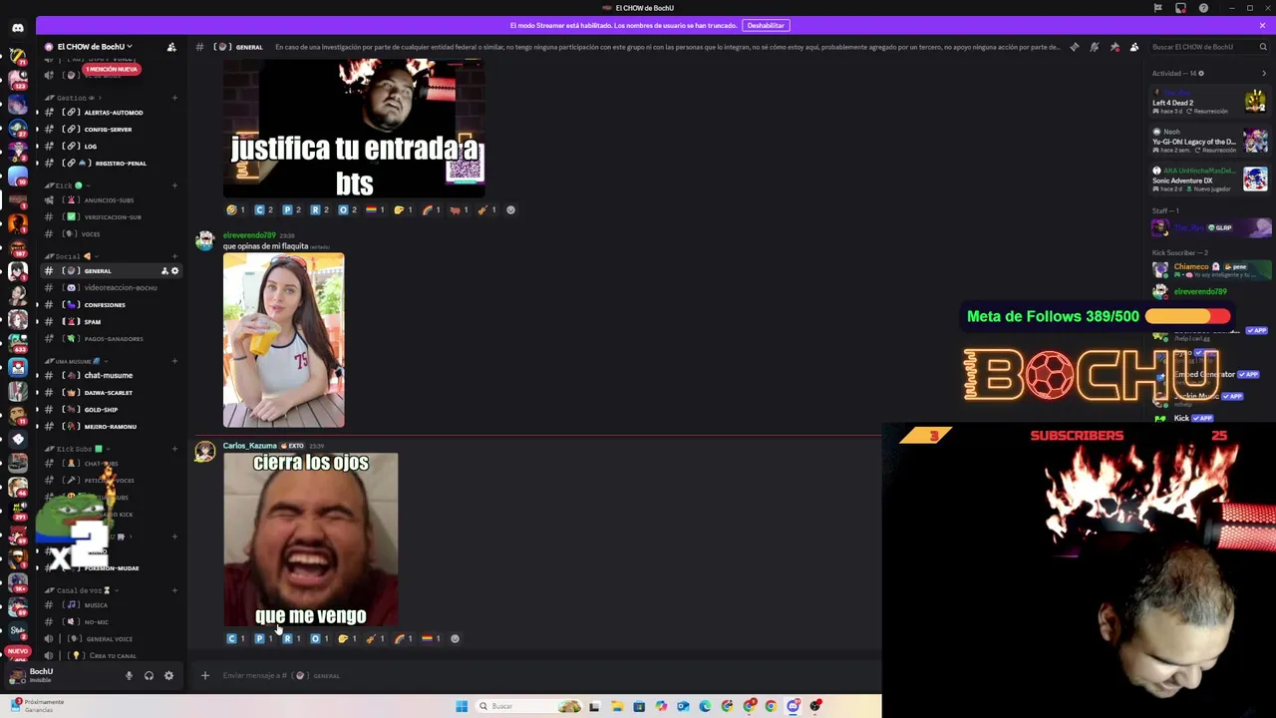The width and height of the screenshot is (1276, 718).
Task: Add channel to Gestion category plus icon
Action: (174, 98)
